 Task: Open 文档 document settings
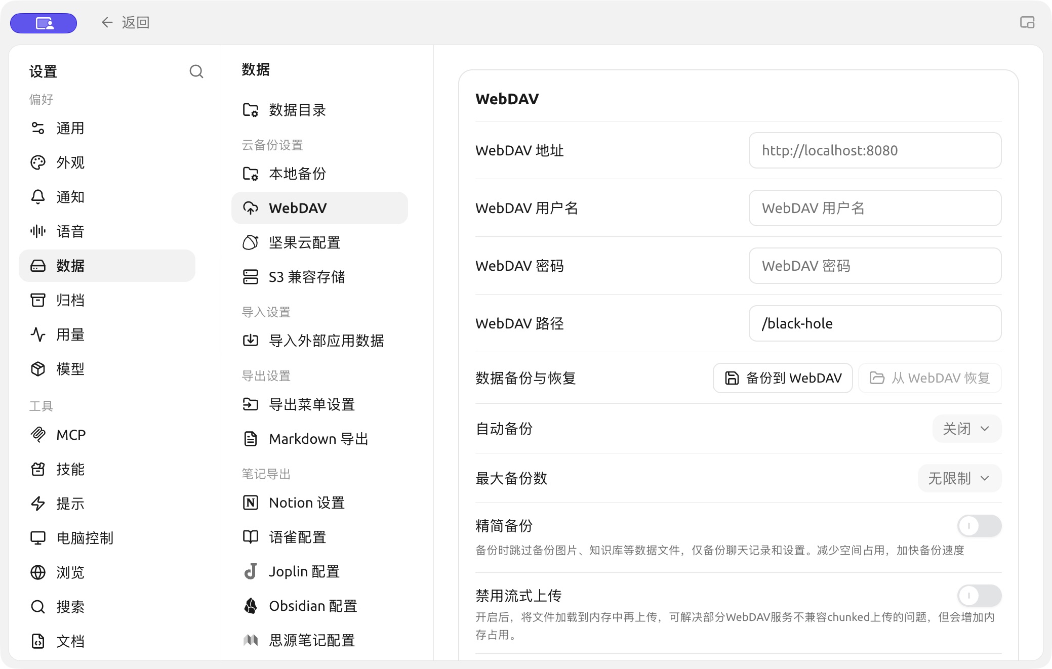click(x=107, y=641)
